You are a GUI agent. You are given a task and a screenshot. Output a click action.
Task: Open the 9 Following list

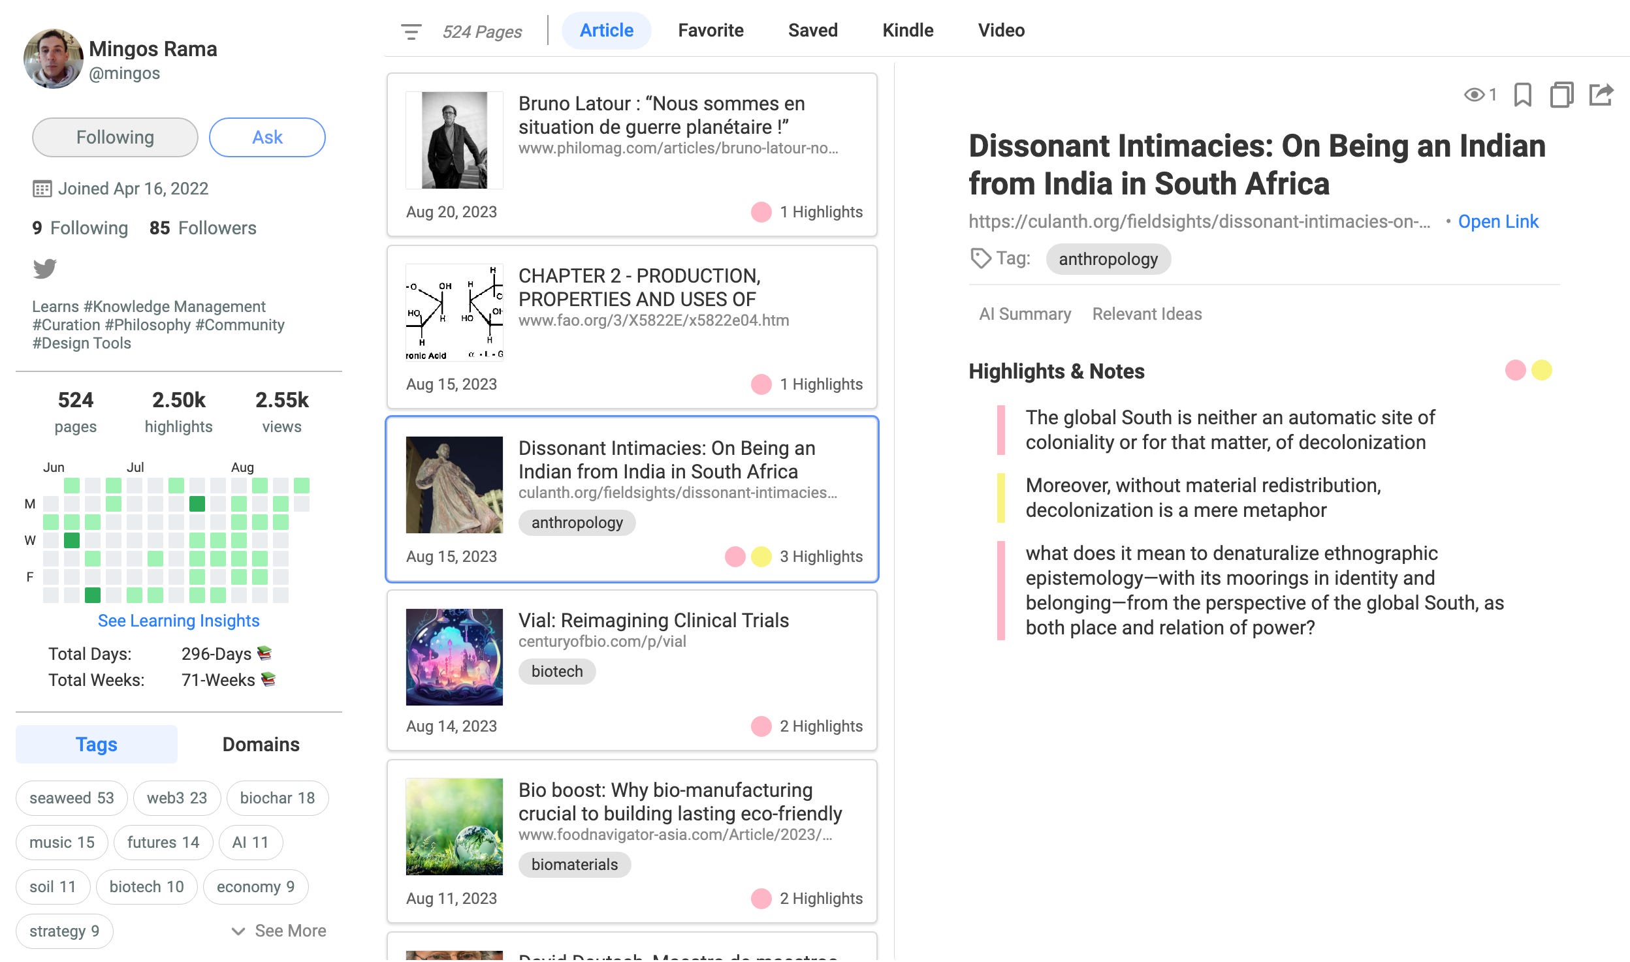pyautogui.click(x=80, y=228)
